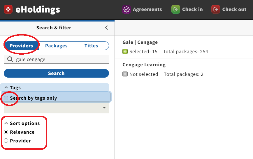The height and width of the screenshot is (159, 253).
Task: Open the Agreements app icon
Action: click(126, 9)
